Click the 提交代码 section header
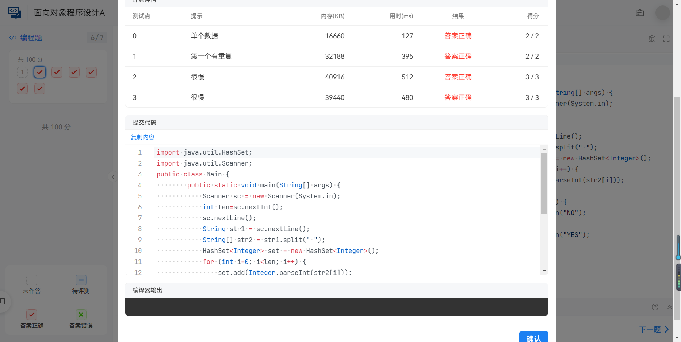Screen dimensions: 681x342 (x=144, y=123)
